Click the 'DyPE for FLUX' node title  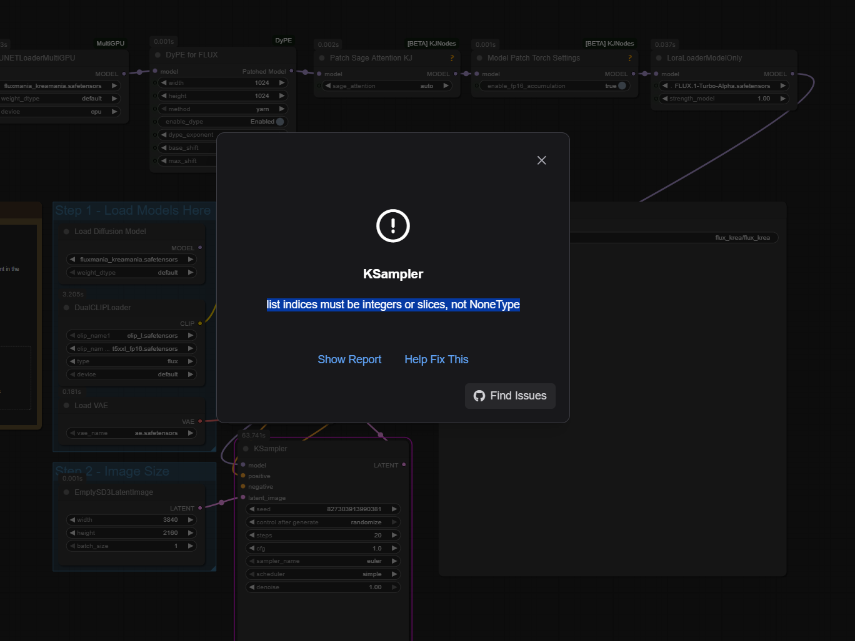pyautogui.click(x=192, y=55)
